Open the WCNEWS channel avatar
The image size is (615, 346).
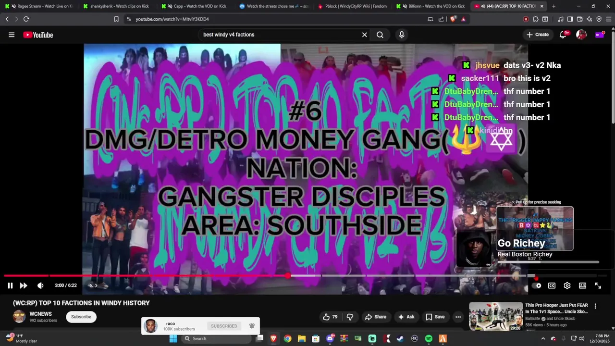click(19, 316)
